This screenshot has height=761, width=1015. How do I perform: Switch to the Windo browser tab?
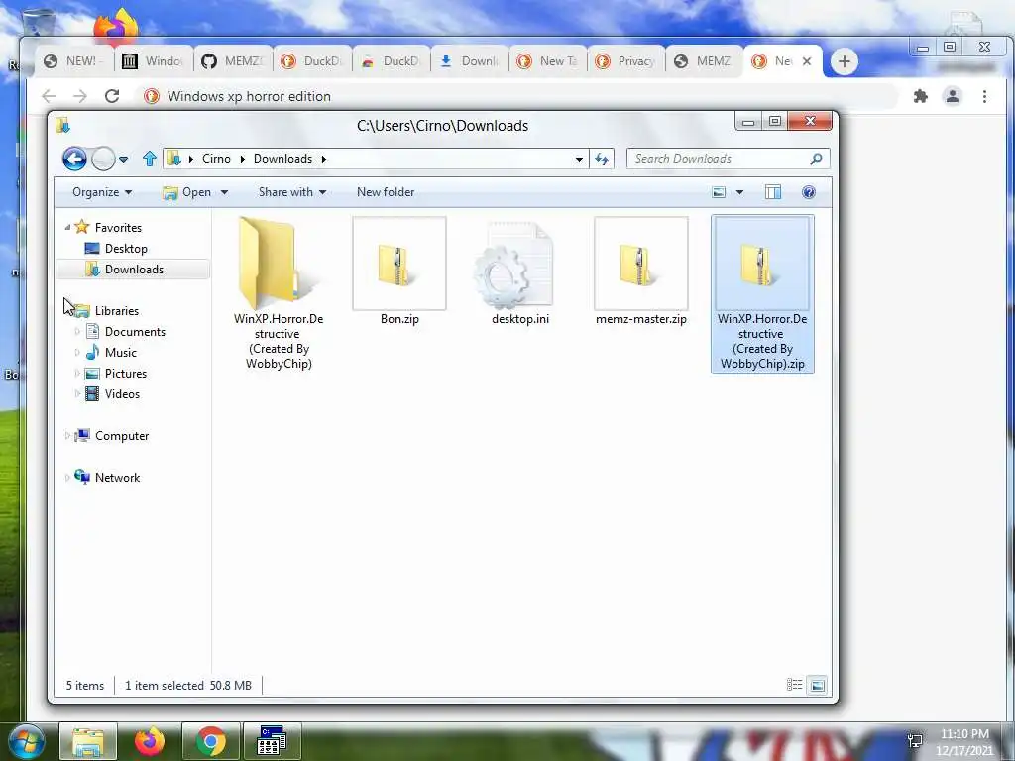pyautogui.click(x=154, y=61)
